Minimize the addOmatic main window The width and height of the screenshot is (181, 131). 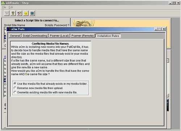(x=171, y=3)
